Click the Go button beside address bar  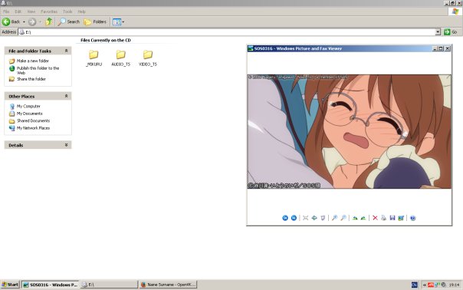coord(451,32)
